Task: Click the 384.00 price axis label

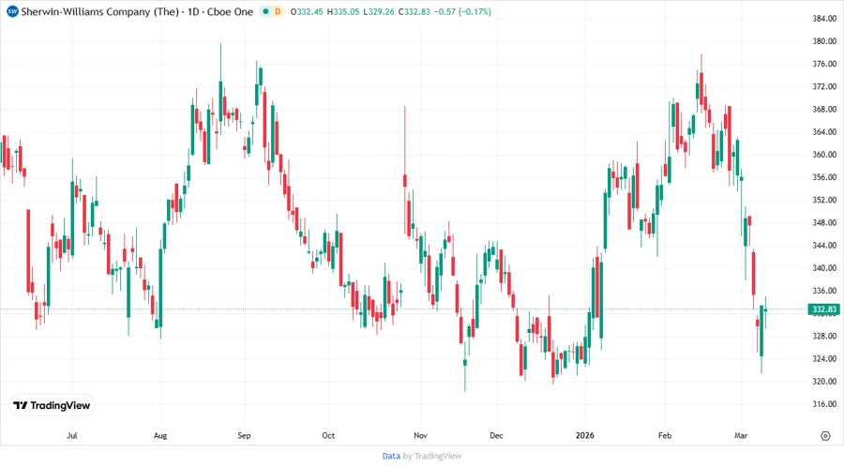Action: pos(824,19)
